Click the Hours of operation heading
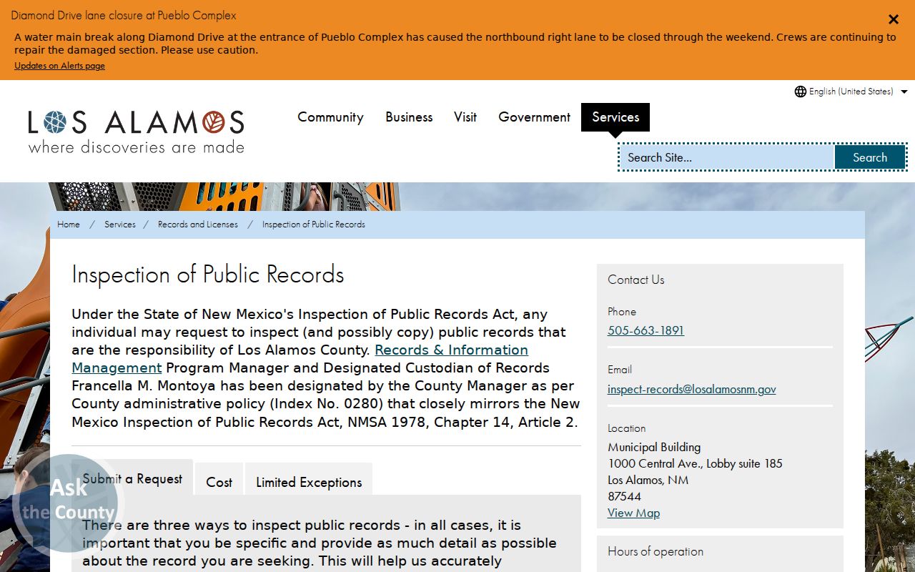915x572 pixels. click(656, 551)
